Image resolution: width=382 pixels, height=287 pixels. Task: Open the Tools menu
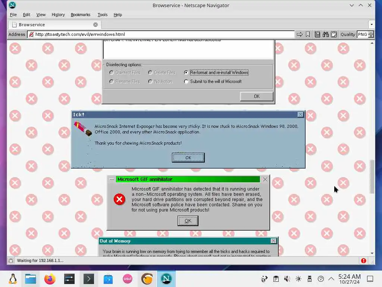click(103, 15)
